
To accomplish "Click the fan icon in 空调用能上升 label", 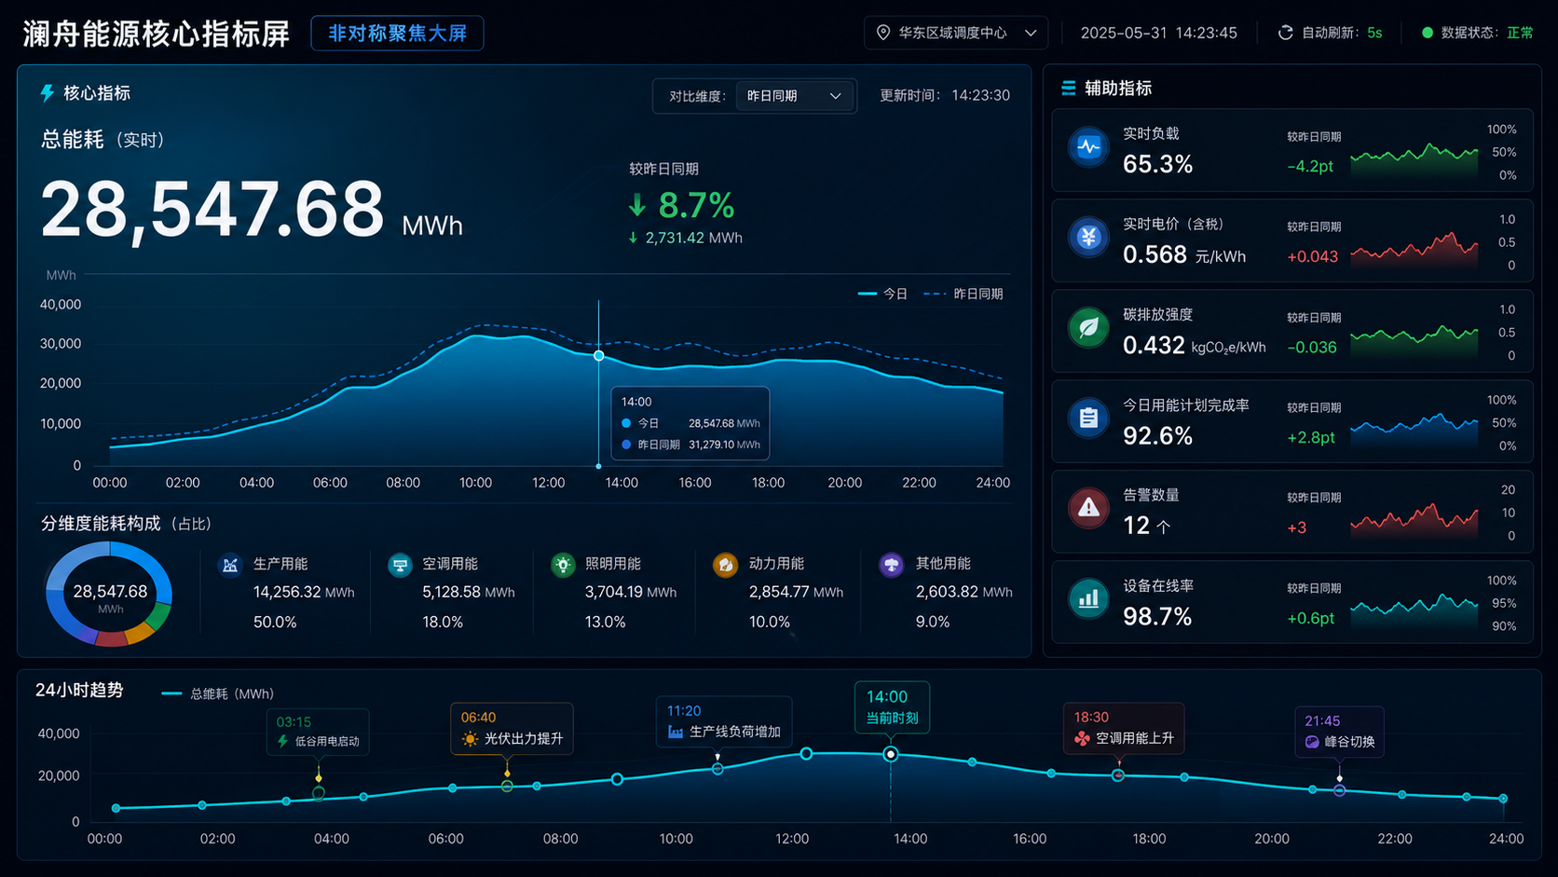I will click(x=1082, y=738).
